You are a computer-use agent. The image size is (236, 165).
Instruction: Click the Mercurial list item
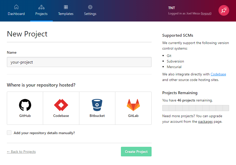[174, 67]
